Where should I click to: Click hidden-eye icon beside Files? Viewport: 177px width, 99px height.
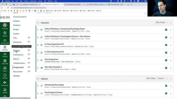[29, 37]
